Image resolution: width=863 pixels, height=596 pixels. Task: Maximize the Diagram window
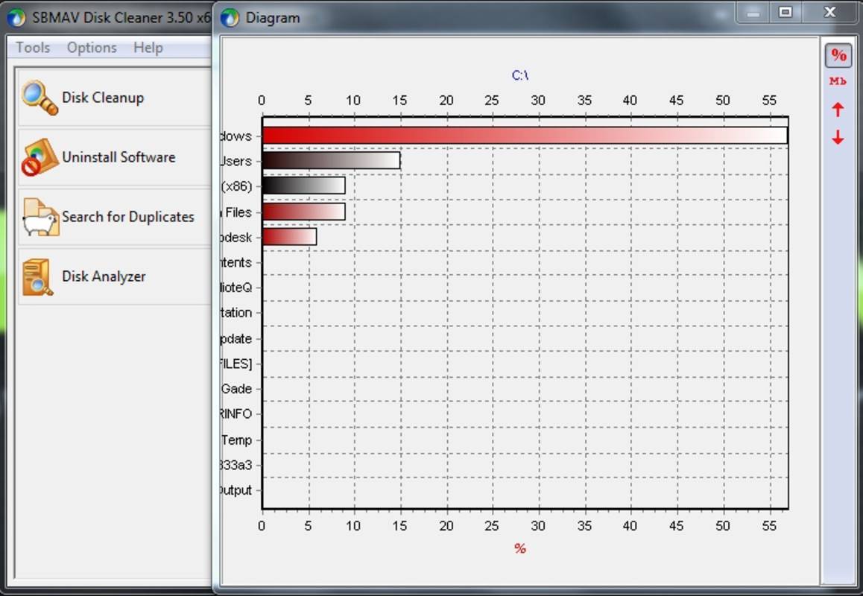(x=785, y=12)
